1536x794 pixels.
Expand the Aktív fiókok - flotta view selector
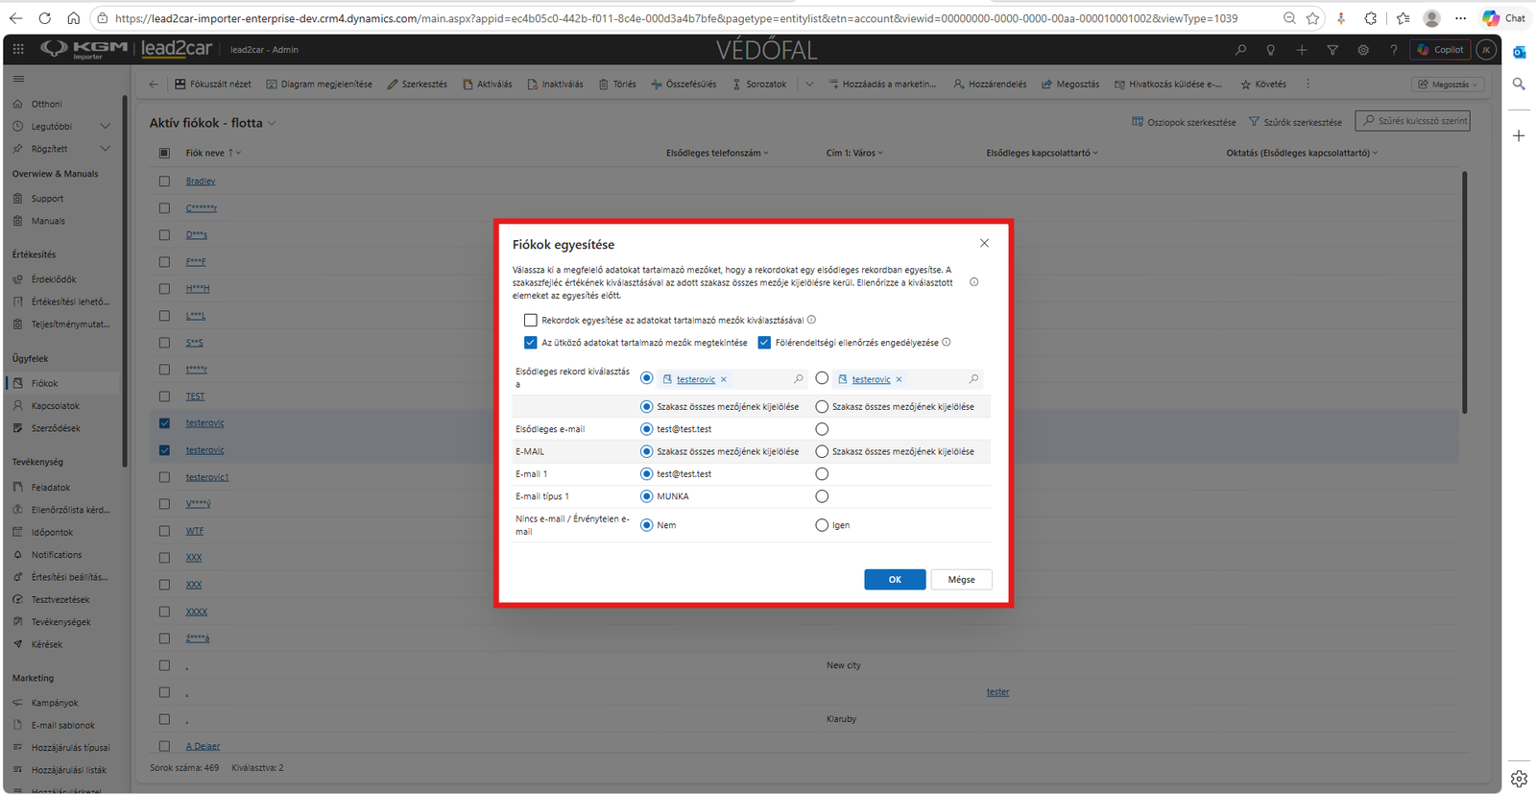click(x=272, y=123)
